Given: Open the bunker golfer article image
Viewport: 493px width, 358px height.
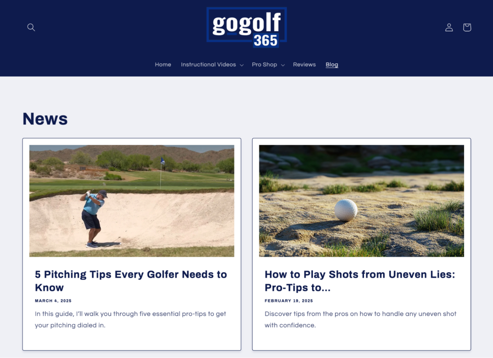Looking at the screenshot, I should click(132, 201).
